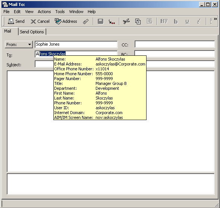Toggle italic formatting
This screenshot has height=208, width=220.
[198, 21]
